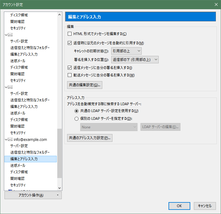Viewport: 221px width, 214px height.
Task: Enable HTML形式でメッセージを編集する checkbox
Action: tap(70, 34)
